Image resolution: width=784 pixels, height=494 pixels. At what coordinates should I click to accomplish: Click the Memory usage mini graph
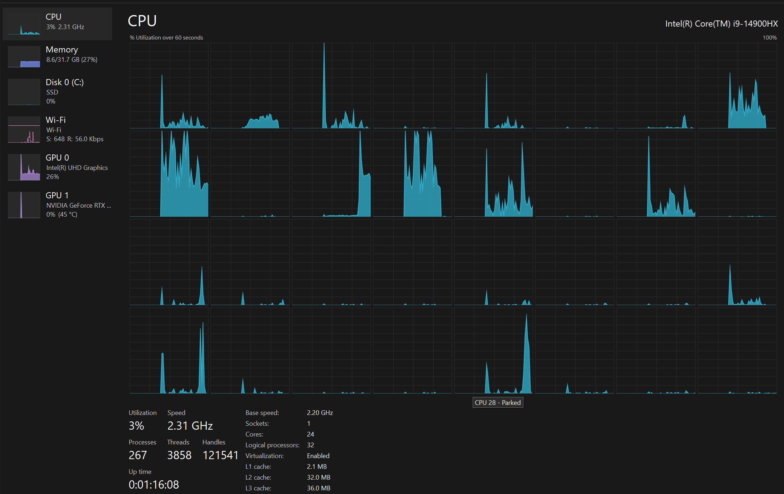coord(24,56)
